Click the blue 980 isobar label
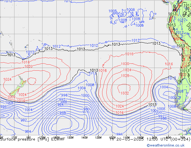This screenshot has height=148, width=191. pos(86,109)
